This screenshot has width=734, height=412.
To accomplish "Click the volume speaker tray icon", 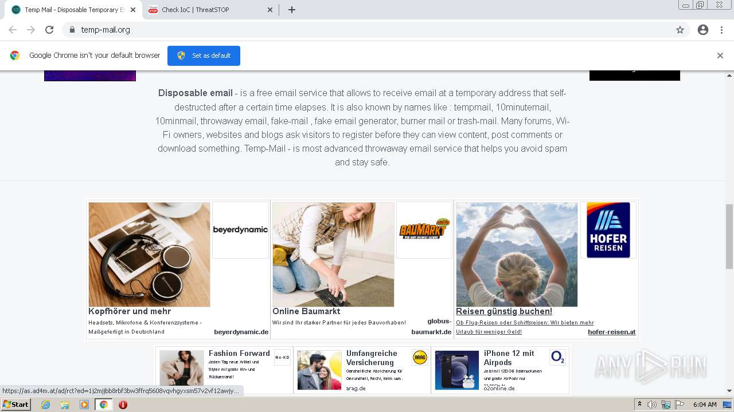I will [x=652, y=405].
